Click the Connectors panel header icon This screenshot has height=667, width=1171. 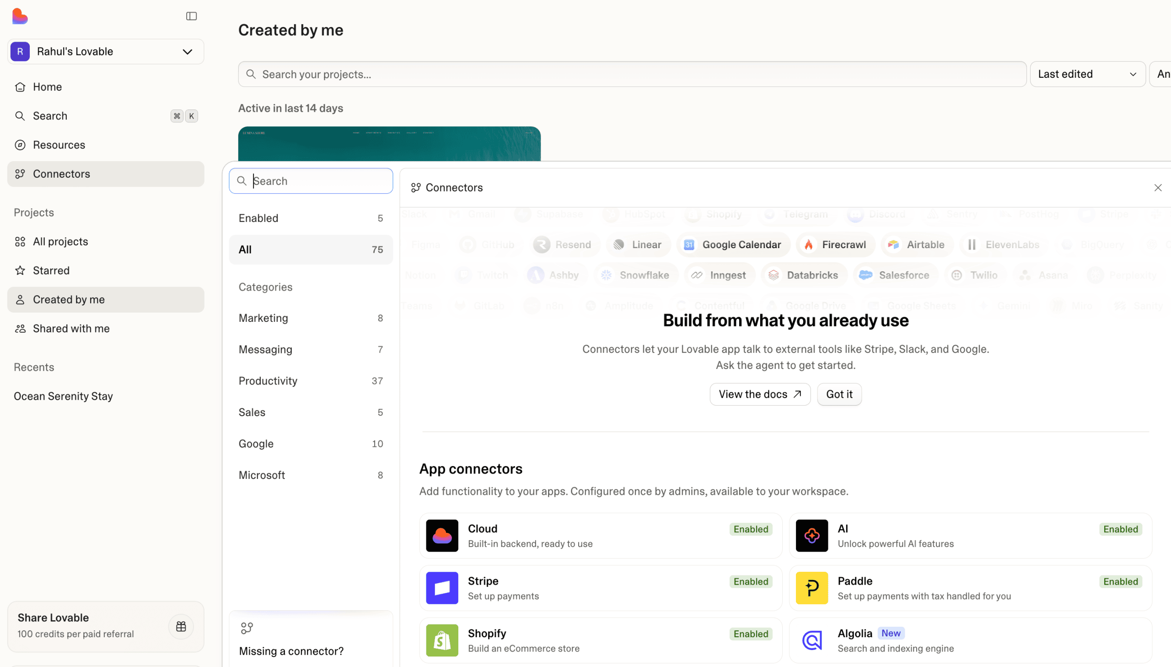(x=415, y=188)
